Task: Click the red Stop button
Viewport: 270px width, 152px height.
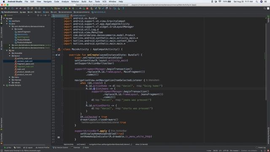Action: tap(87, 8)
